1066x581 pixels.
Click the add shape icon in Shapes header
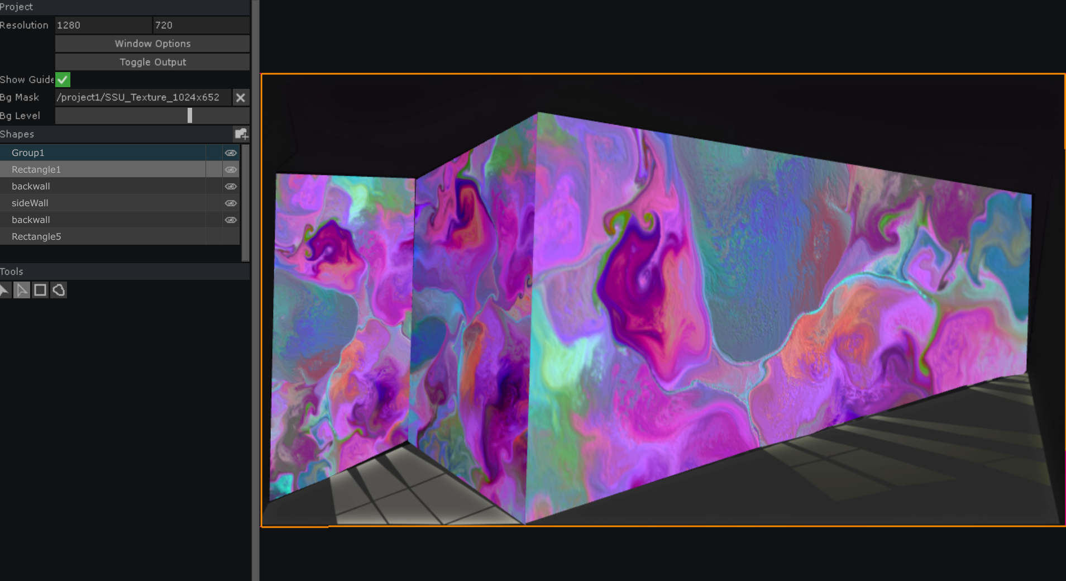click(241, 134)
